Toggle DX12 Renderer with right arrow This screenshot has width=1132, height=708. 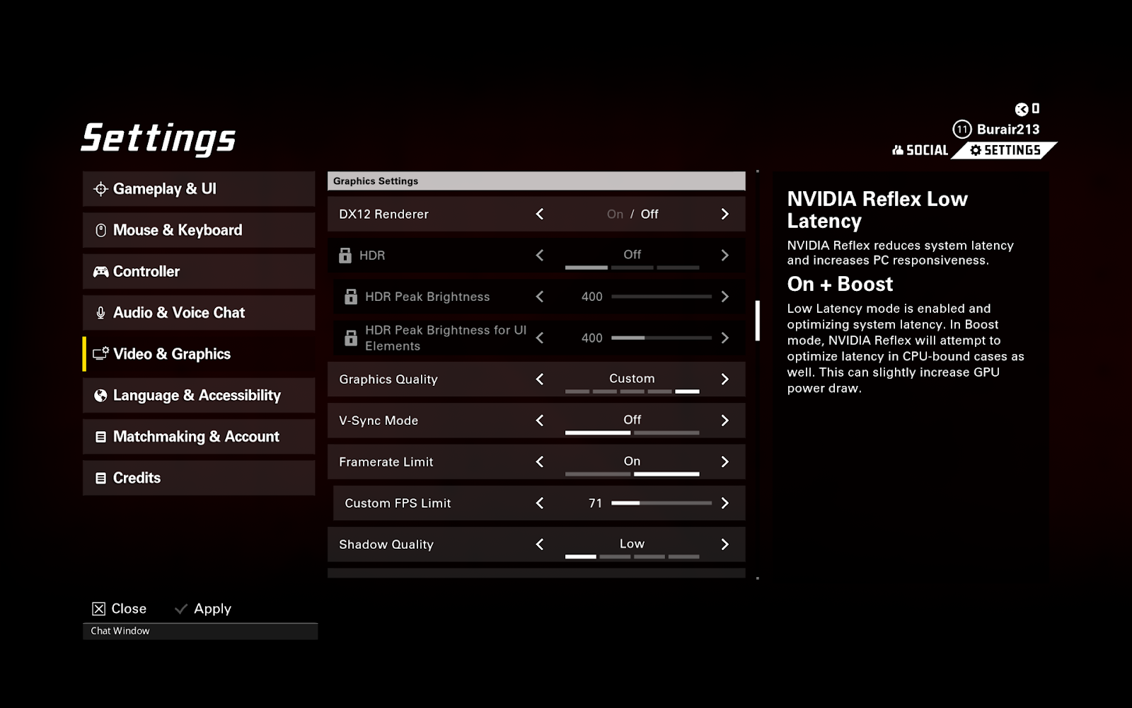pyautogui.click(x=724, y=214)
